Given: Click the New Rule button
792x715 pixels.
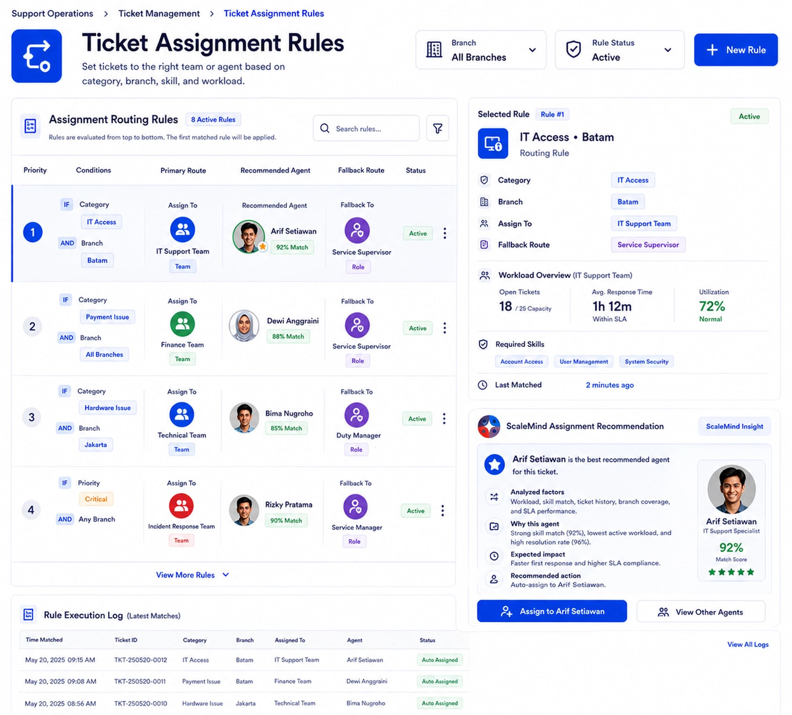Looking at the screenshot, I should [x=735, y=50].
